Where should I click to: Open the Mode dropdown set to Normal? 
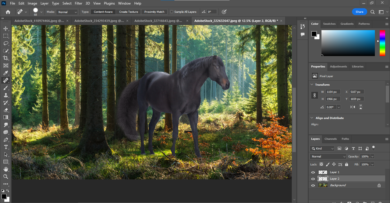click(67, 12)
